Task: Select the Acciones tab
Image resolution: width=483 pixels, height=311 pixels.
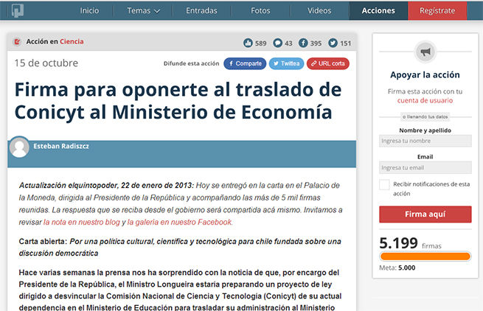Action: pyautogui.click(x=378, y=10)
